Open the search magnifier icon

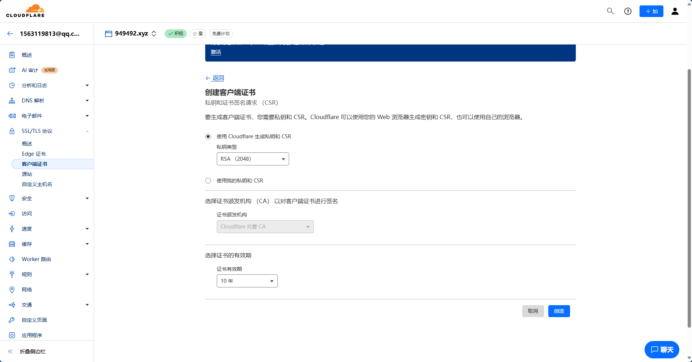click(x=611, y=11)
